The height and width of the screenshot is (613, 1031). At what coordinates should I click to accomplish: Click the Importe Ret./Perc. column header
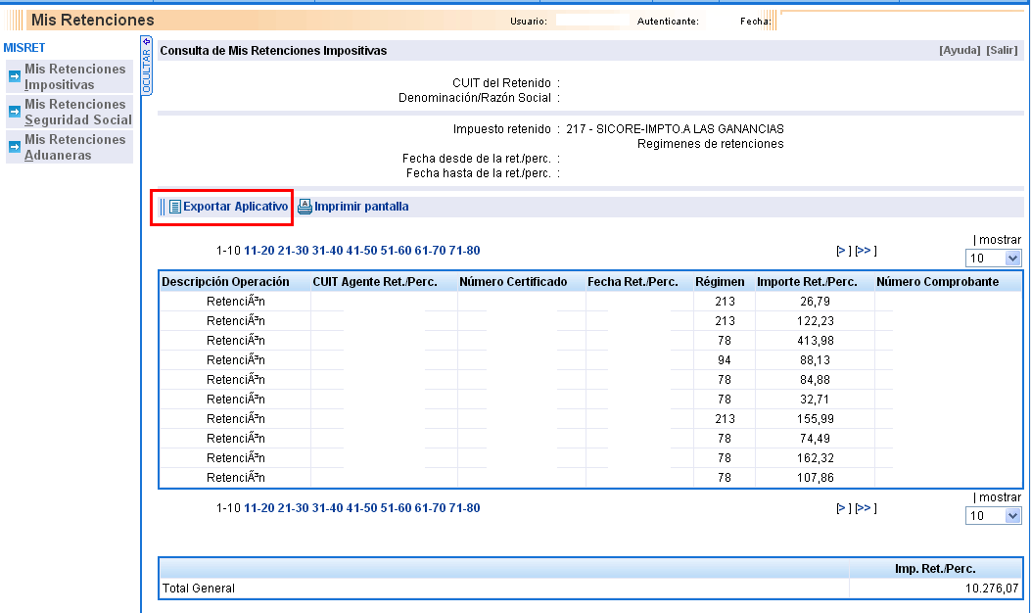pyautogui.click(x=807, y=282)
